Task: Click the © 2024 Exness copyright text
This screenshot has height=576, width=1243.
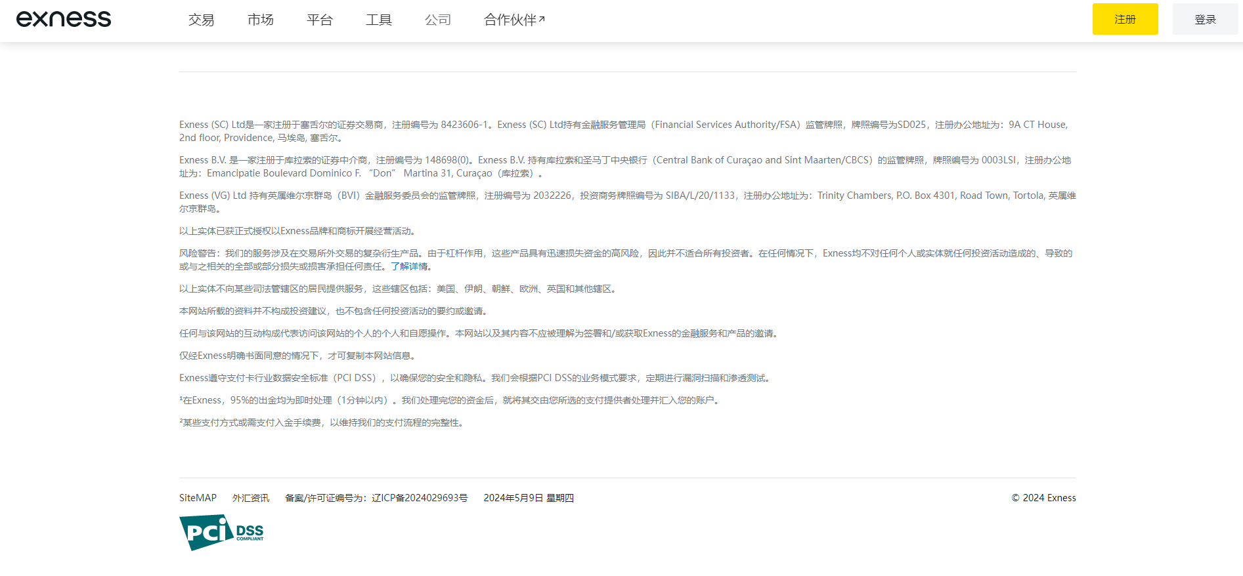Action: 1043,498
